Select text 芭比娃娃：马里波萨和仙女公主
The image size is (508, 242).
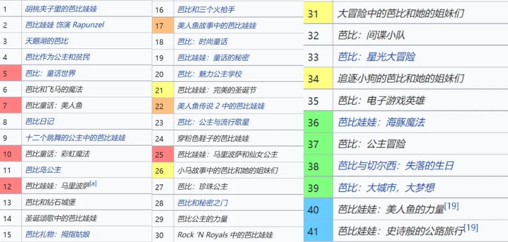pyautogui.click(x=228, y=155)
